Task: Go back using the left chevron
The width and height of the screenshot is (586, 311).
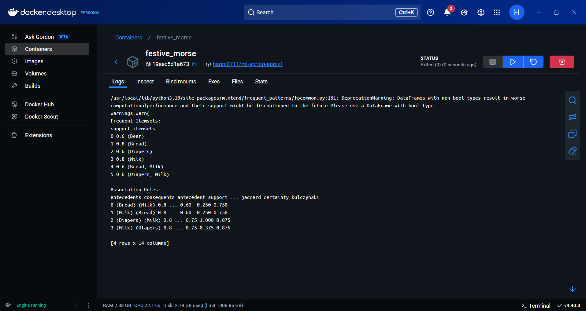Action: click(x=116, y=62)
